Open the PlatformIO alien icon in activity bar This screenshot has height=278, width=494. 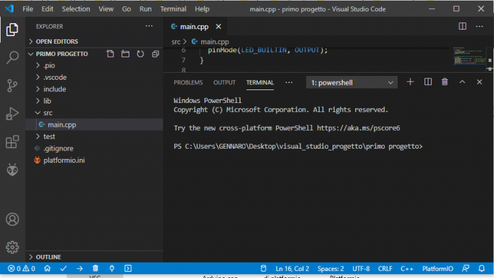pos(12,169)
